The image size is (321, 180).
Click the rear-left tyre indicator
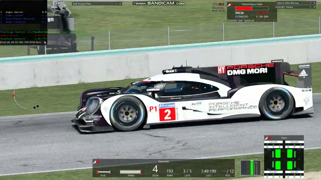point(278,165)
